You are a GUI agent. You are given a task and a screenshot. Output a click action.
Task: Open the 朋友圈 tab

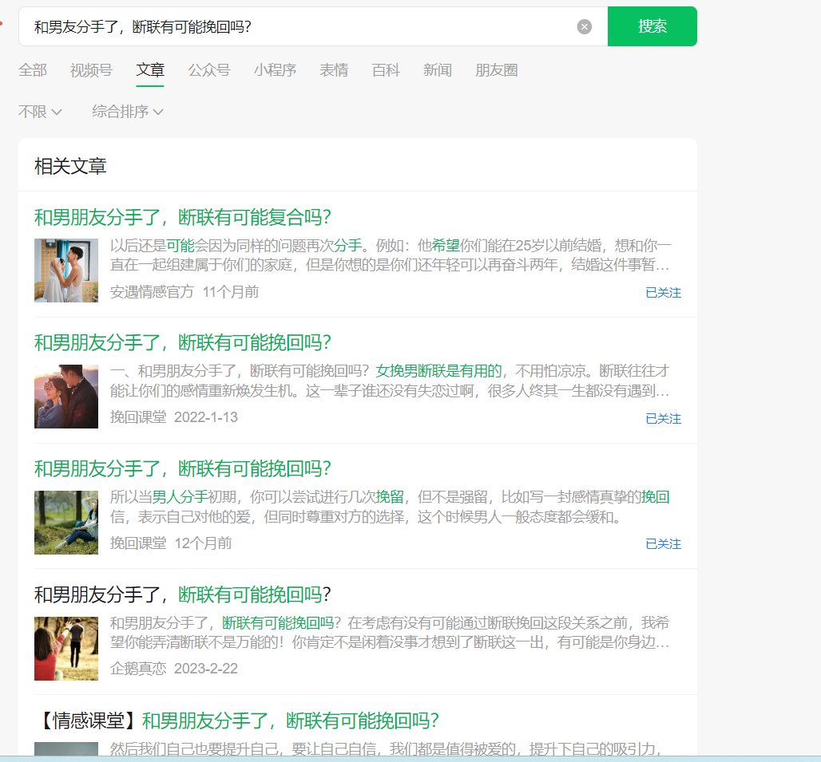click(497, 70)
